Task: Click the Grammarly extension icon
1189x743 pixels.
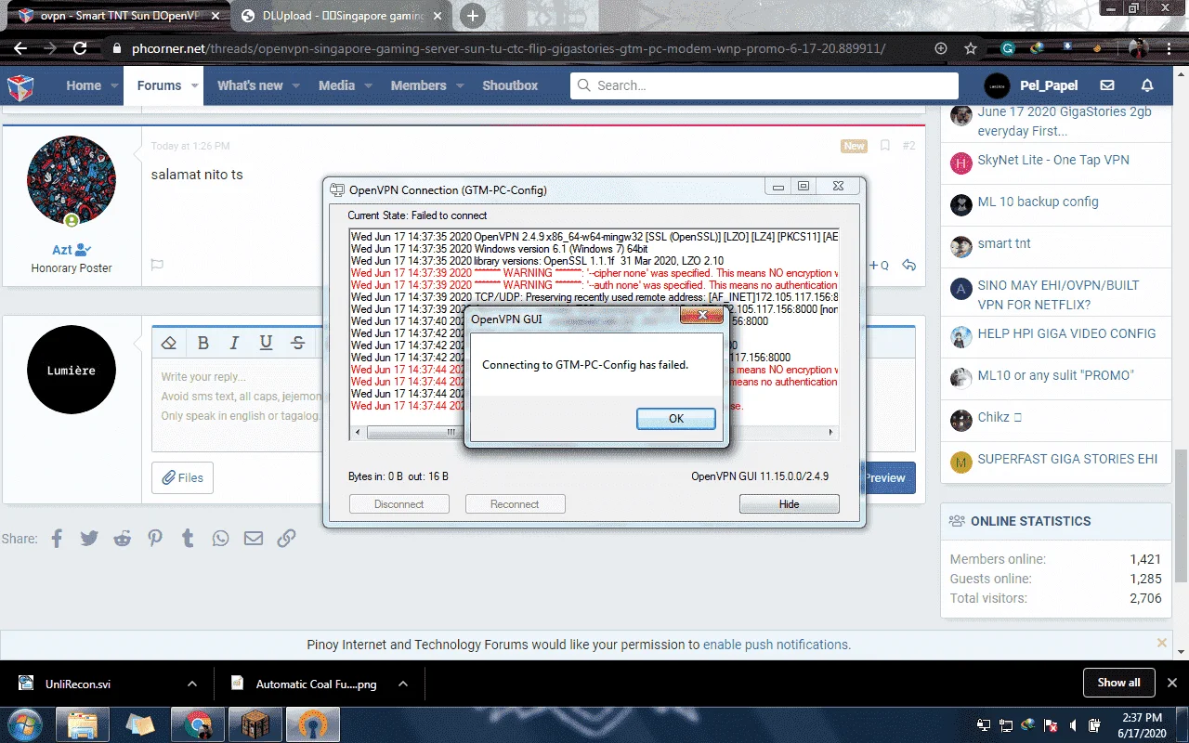Action: click(x=1008, y=48)
